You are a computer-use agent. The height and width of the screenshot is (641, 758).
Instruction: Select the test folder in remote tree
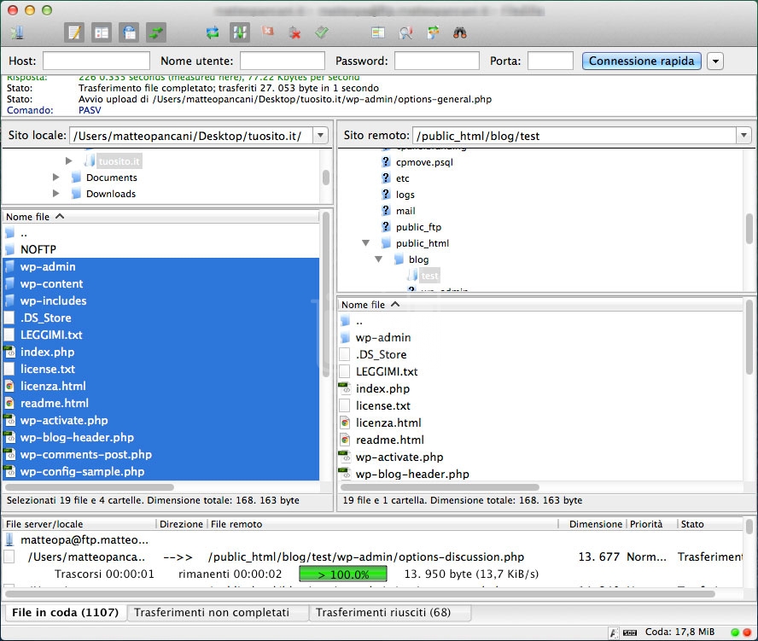coord(429,276)
